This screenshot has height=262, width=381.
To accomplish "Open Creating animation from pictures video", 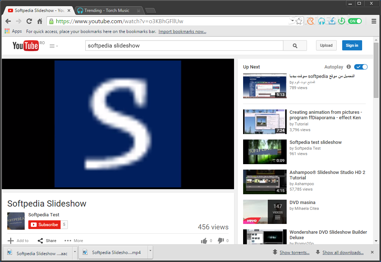I will (x=325, y=115).
